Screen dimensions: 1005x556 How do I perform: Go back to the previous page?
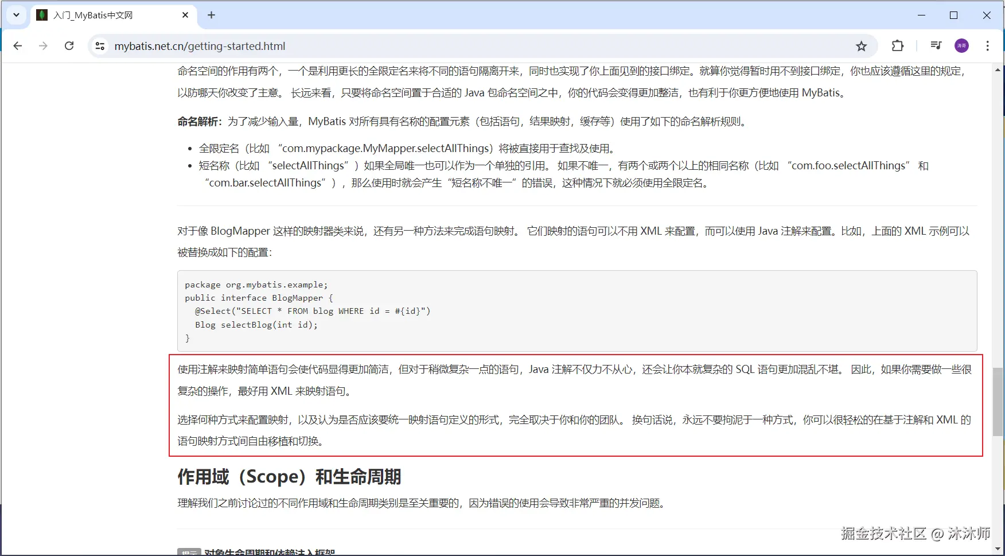[x=18, y=46]
